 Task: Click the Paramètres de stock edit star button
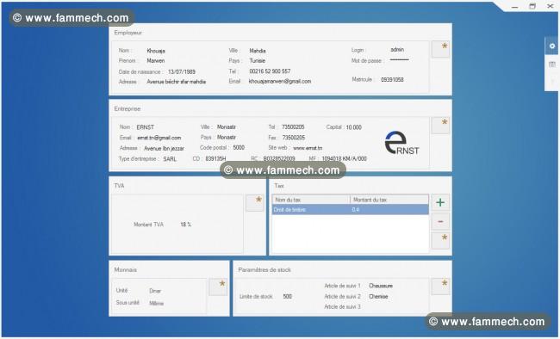coord(440,287)
